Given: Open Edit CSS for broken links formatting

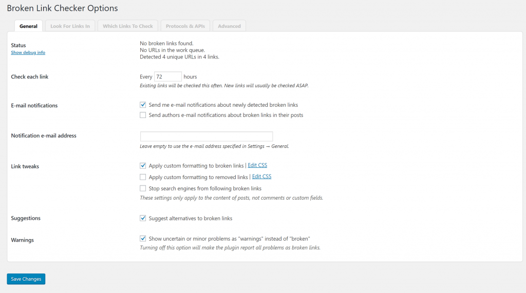Looking at the screenshot, I should tap(257, 165).
